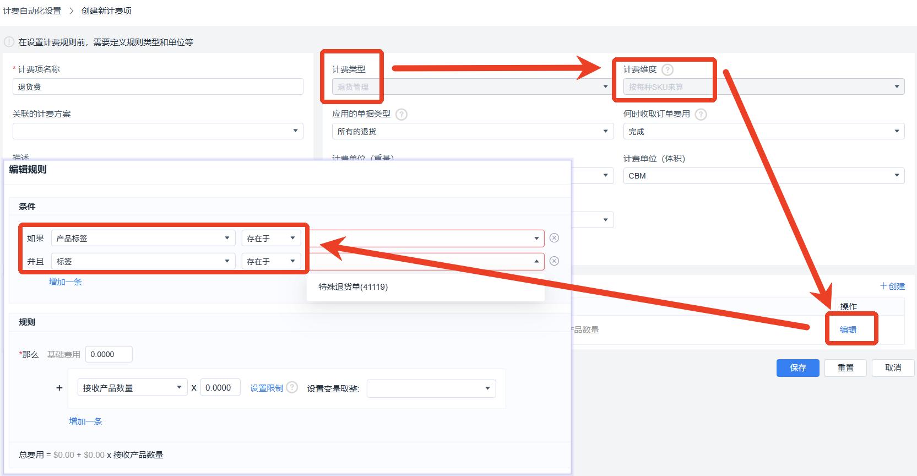Click help icon beside 应用的单据类型
This screenshot has width=917, height=476.
[401, 114]
